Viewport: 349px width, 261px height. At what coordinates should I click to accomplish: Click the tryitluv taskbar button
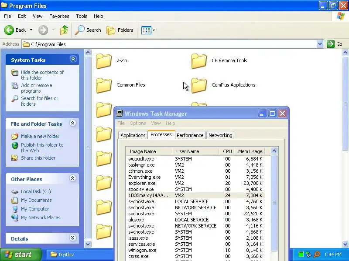tap(79, 254)
